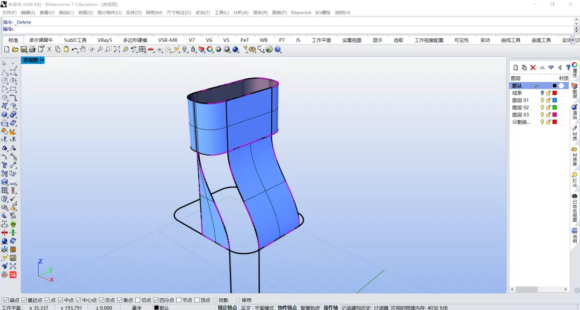Click the red car icon in the toolbar
This screenshot has height=310, width=580.
(151, 49)
